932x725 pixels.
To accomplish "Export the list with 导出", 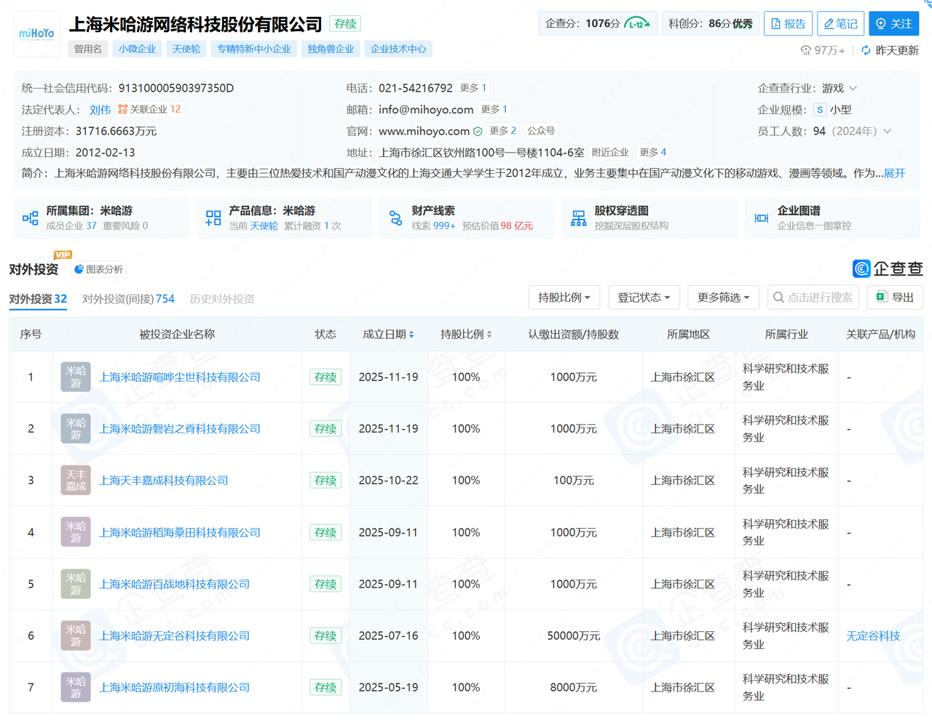I will 895,297.
